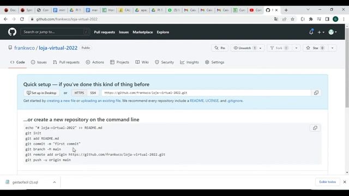Expand options for gestaofacil (2).sql download
Viewport: 349px width, 196px height.
click(55, 182)
